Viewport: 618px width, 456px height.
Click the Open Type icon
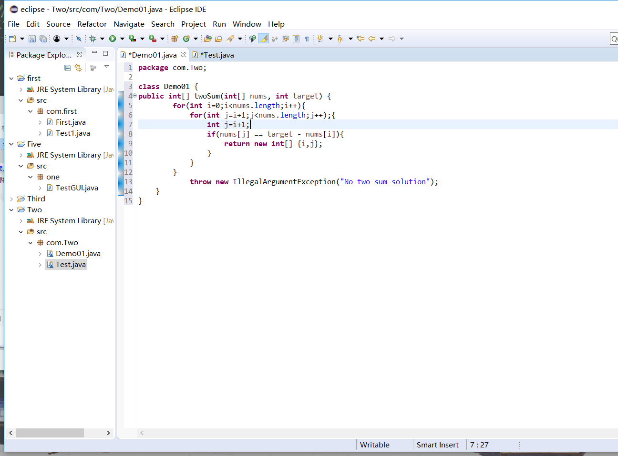208,39
